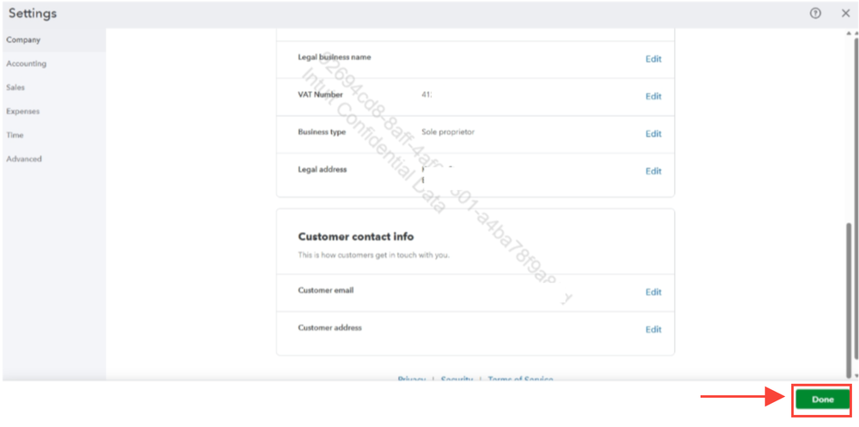Click the 'Customer email' label
Screen dimensions: 859x427
(325, 290)
